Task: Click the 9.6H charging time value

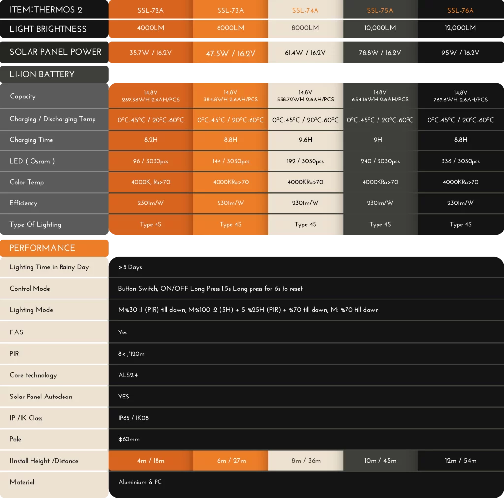Action: click(x=305, y=140)
